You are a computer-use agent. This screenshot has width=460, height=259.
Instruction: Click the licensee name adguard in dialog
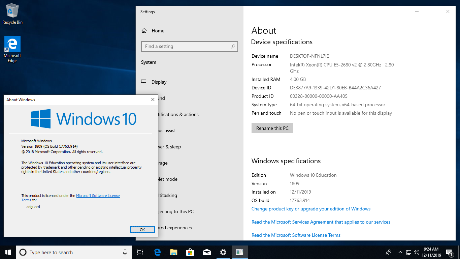tap(33, 207)
